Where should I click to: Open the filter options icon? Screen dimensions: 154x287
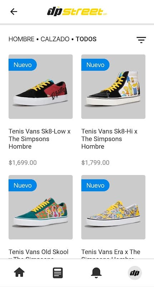pos(141,40)
